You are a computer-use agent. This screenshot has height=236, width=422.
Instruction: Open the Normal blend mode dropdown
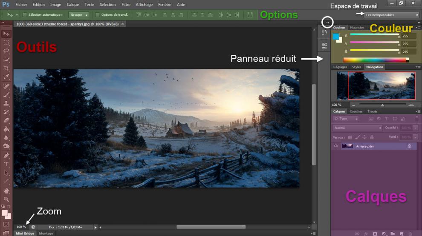pyautogui.click(x=357, y=128)
